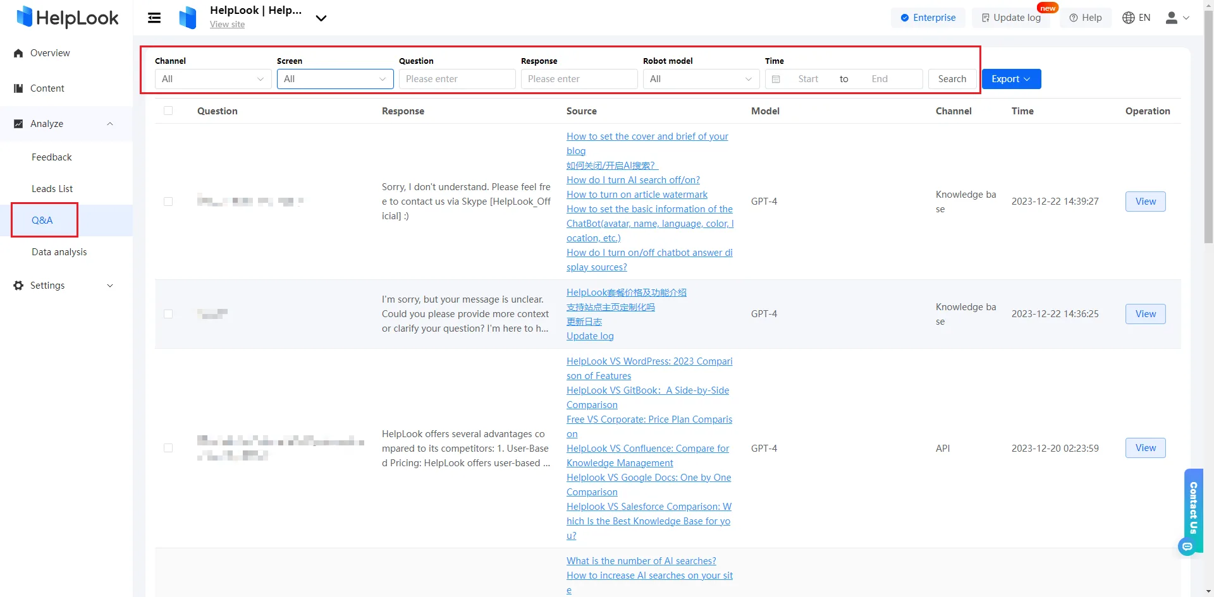Open 'HelpLook VS Confluence' link
This screenshot has height=597, width=1214.
coord(648,455)
